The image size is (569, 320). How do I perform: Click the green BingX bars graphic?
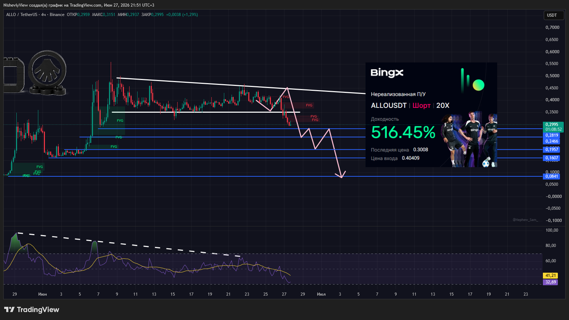pyautogui.click(x=473, y=80)
